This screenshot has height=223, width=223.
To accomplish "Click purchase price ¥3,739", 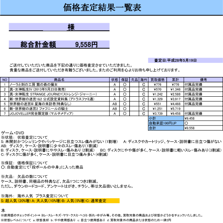I will (x=157, y=114).
